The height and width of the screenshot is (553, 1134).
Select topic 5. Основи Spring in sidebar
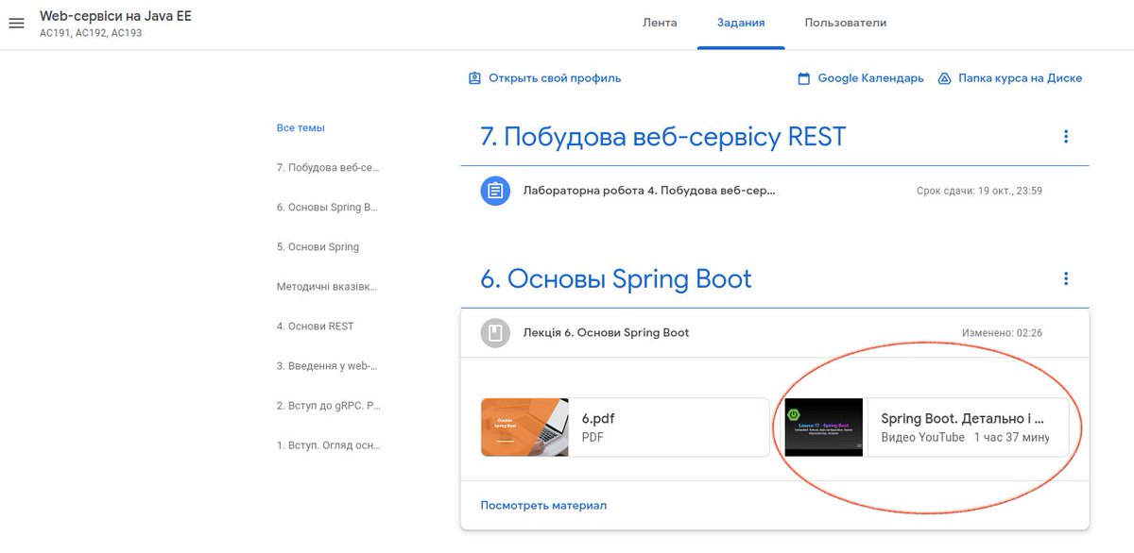point(318,247)
